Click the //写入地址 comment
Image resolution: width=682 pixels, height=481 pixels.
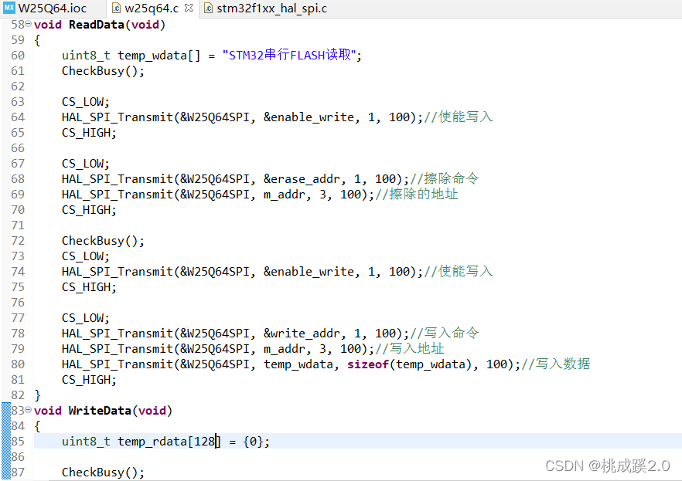pyautogui.click(x=410, y=349)
